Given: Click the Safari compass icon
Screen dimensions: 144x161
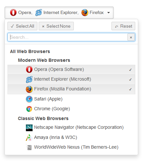Looking at the screenshot, I should coord(29,99).
